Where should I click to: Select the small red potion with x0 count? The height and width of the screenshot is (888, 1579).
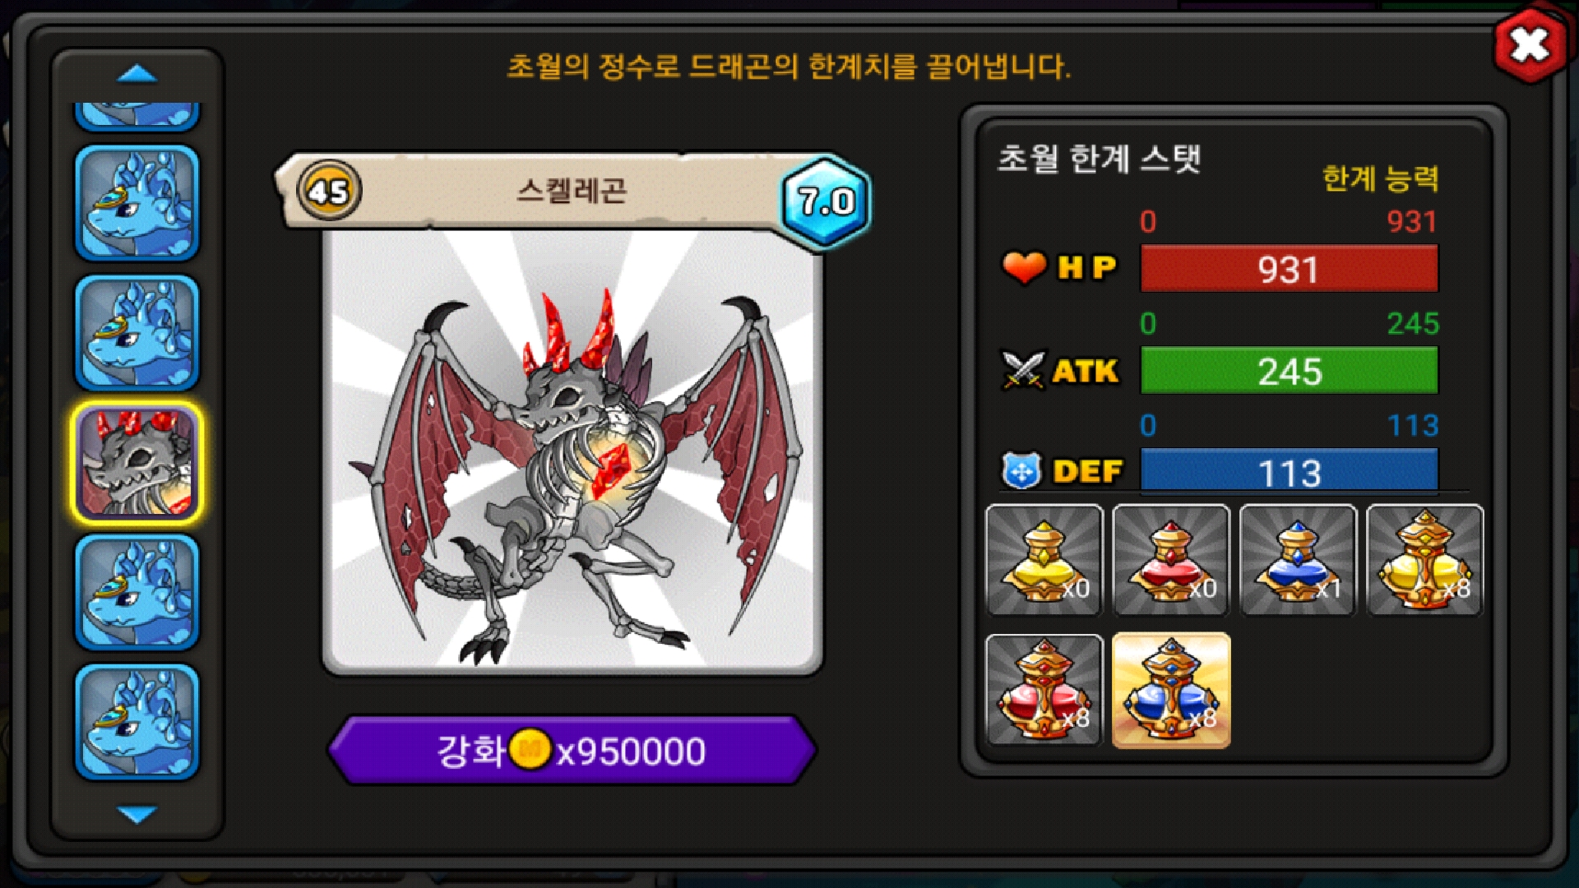1170,560
